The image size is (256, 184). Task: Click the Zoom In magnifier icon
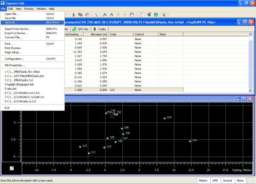[105, 14]
